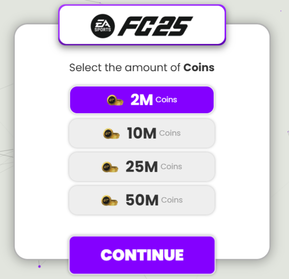Select the 50M Coins option
Screen dimensions: 289x279
pyautogui.click(x=142, y=200)
